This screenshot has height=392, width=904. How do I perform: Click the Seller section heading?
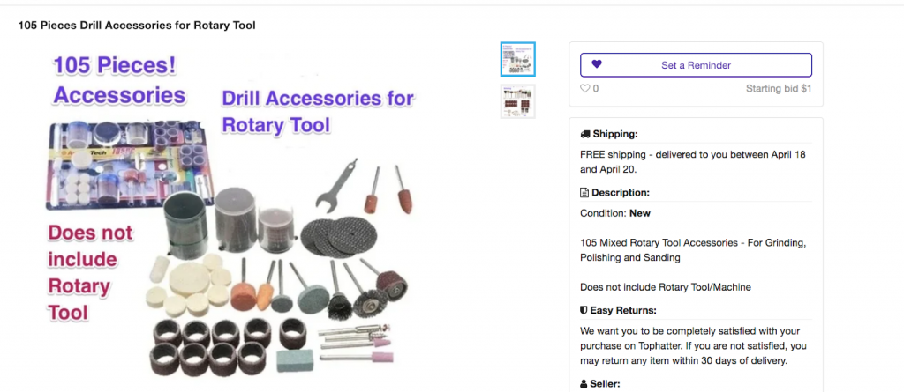(600, 383)
